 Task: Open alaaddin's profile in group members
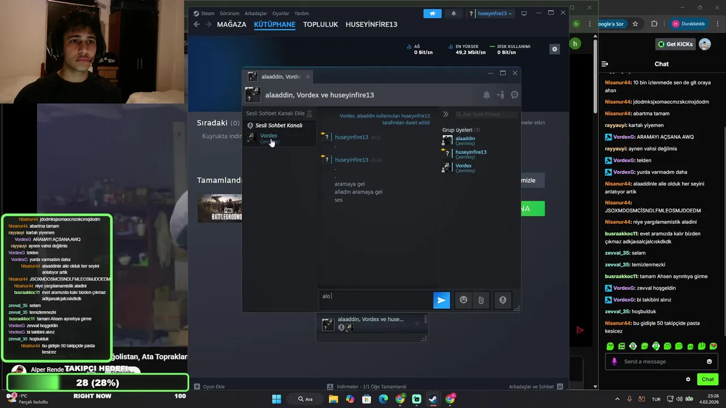pos(465,138)
